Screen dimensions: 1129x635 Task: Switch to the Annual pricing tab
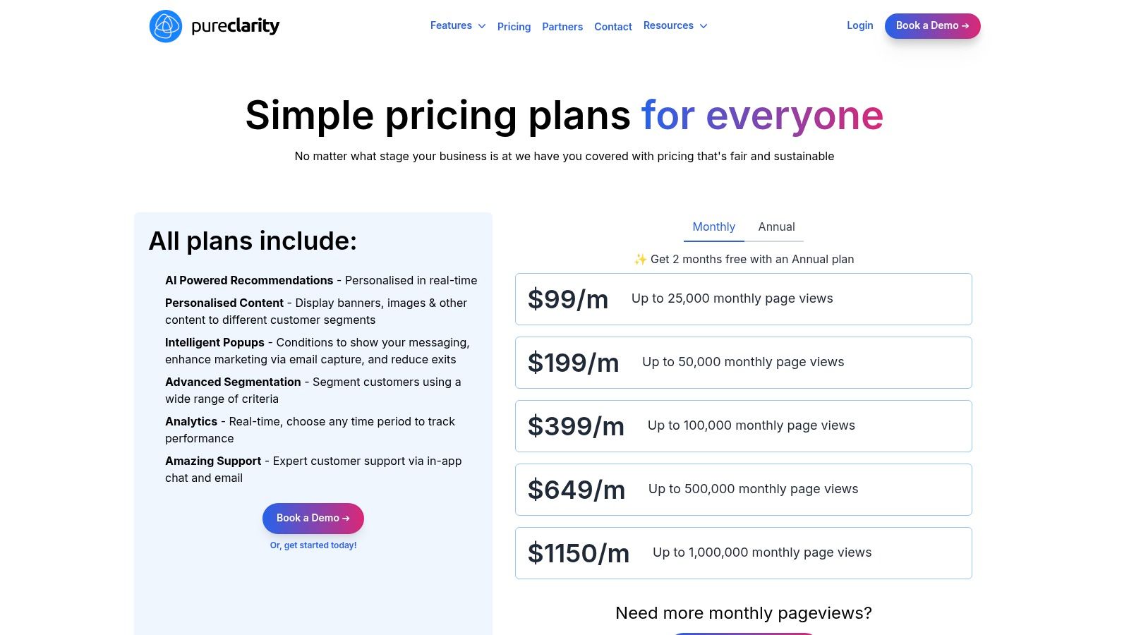point(776,226)
